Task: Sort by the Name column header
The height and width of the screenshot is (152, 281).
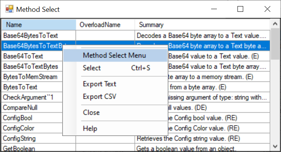Action: point(39,25)
